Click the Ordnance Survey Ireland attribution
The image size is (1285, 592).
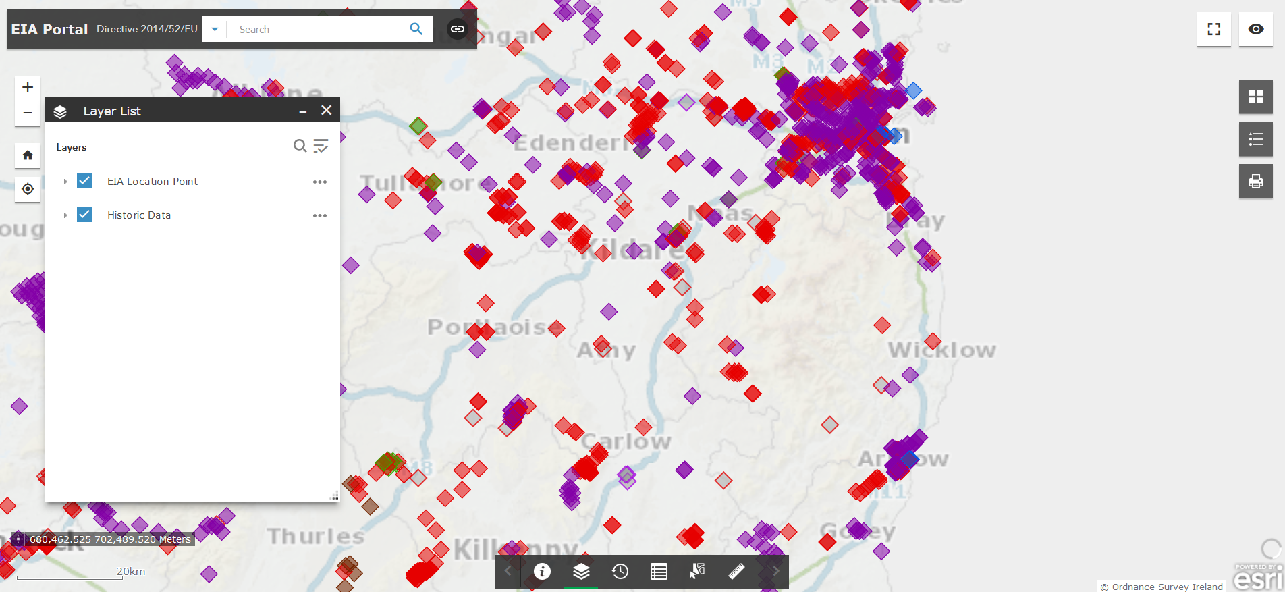point(1162,587)
